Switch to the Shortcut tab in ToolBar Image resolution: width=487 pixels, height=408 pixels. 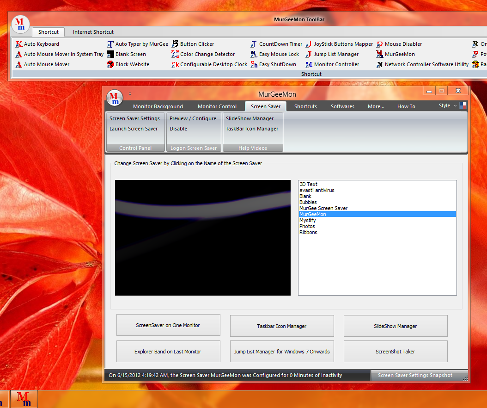[48, 32]
